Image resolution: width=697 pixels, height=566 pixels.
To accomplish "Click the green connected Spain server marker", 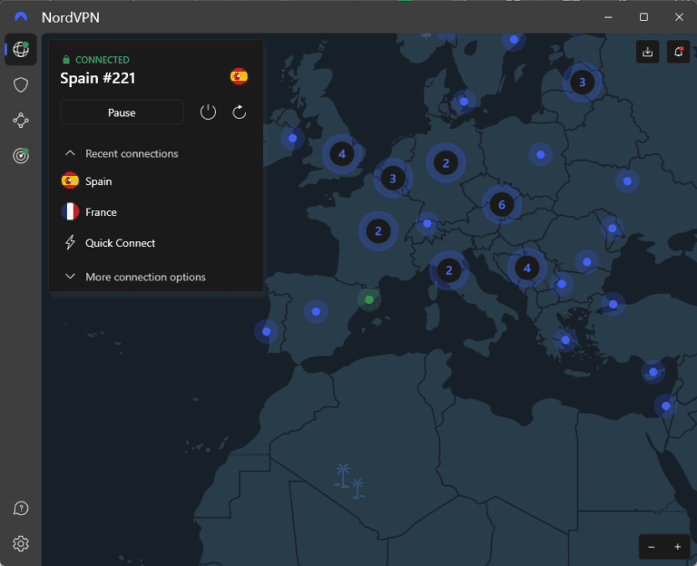I will (368, 299).
